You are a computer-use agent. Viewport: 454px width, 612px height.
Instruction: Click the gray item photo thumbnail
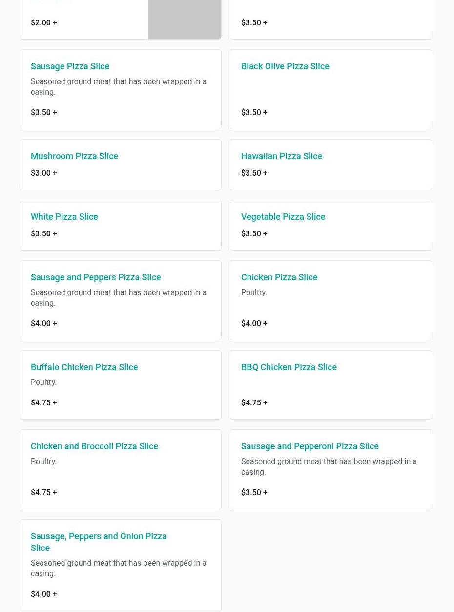185,20
